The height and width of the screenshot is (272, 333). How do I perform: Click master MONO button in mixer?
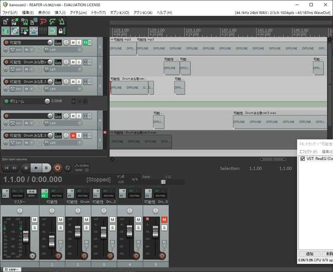coord(32,193)
